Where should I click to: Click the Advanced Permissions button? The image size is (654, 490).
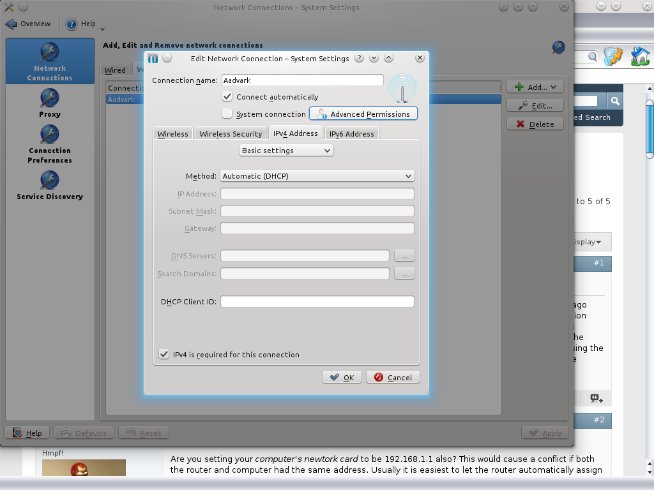363,114
